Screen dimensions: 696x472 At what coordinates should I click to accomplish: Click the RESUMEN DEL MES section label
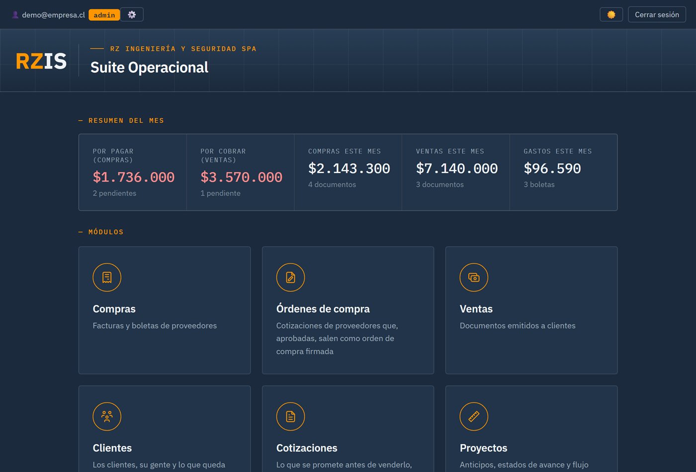pos(126,121)
